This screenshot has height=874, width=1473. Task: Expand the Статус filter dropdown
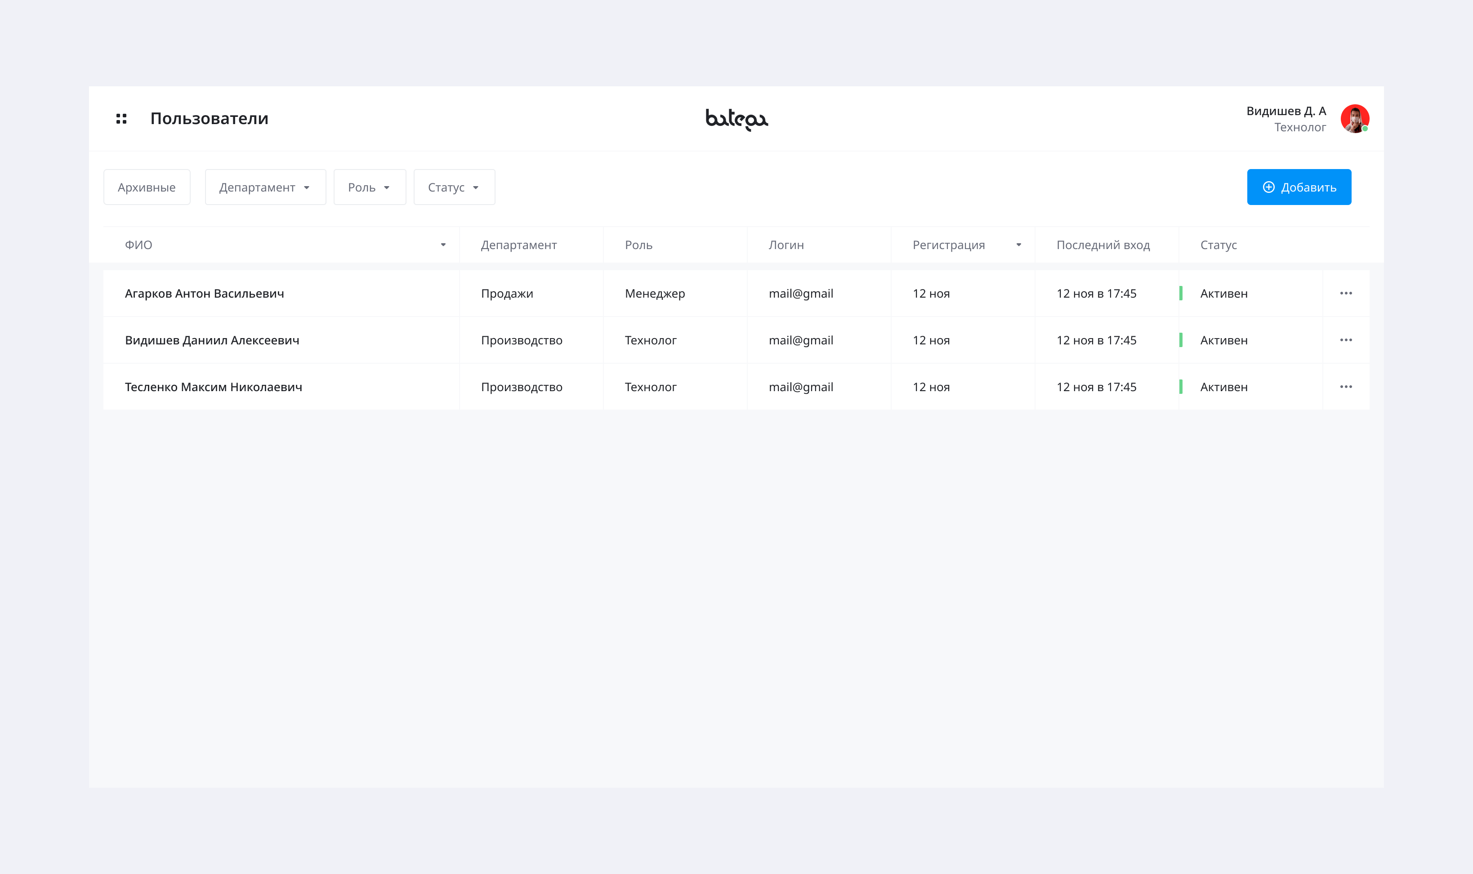[x=454, y=187]
